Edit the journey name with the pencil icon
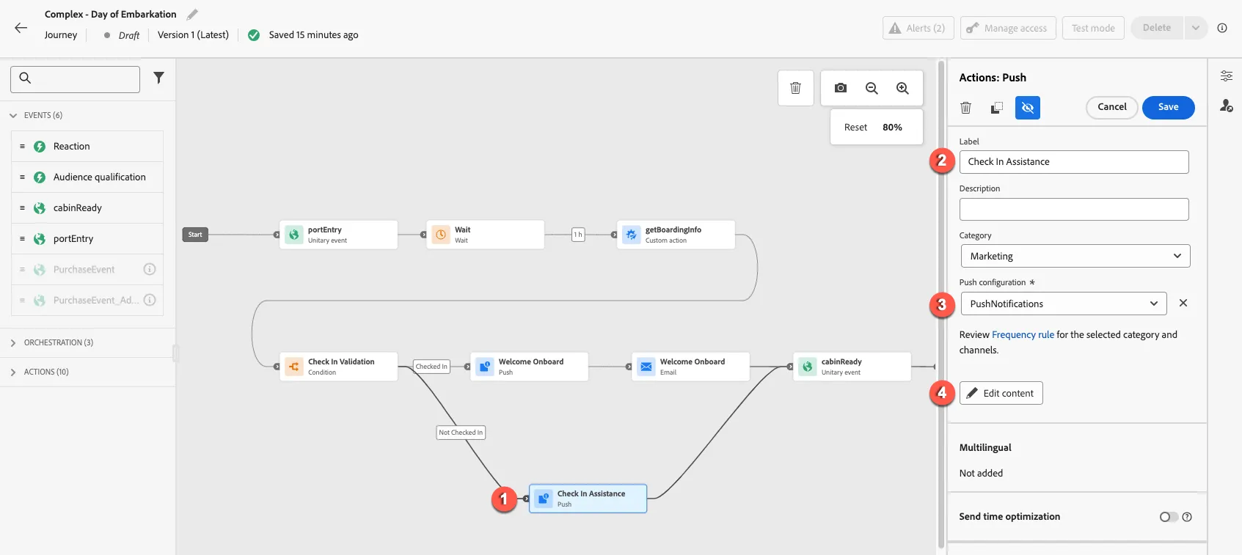 click(x=192, y=14)
